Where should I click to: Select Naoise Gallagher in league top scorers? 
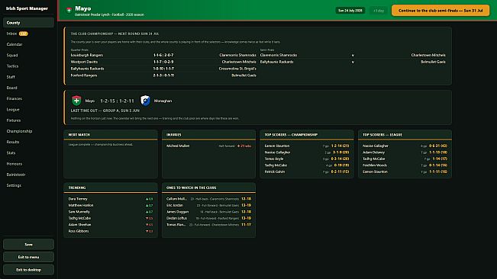(376, 146)
